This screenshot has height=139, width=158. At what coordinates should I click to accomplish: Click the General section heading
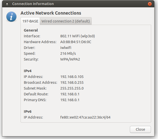(x=31, y=30)
